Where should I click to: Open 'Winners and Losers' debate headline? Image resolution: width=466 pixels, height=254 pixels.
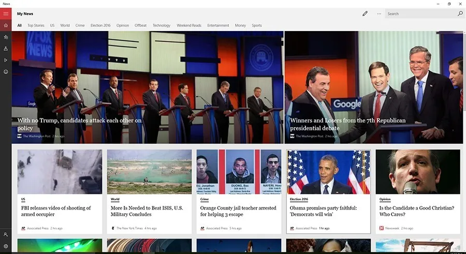click(x=348, y=124)
